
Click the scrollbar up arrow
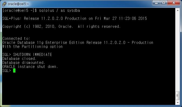178,10
